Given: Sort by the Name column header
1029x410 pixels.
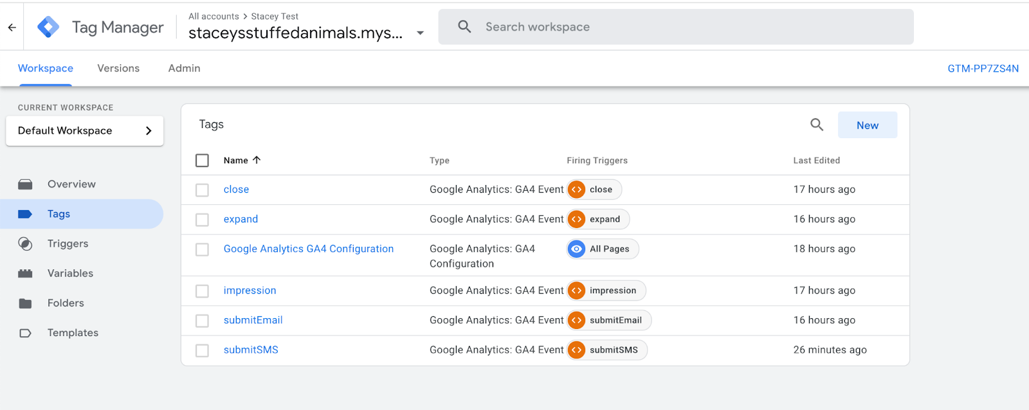Looking at the screenshot, I should (x=235, y=161).
